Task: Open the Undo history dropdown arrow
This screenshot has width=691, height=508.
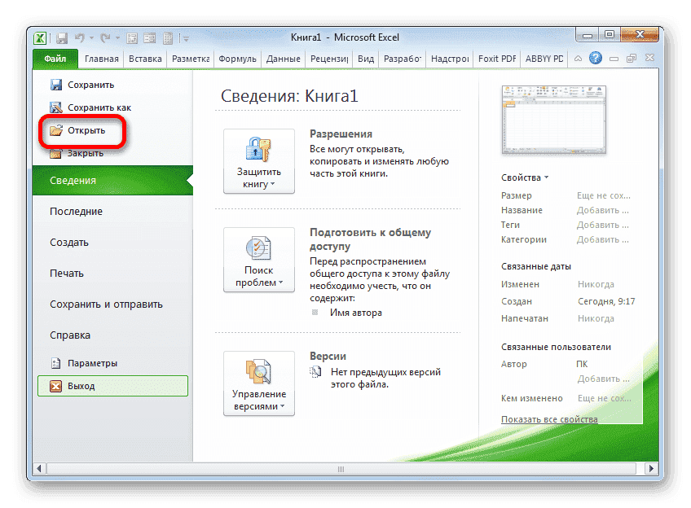Action: coord(91,37)
